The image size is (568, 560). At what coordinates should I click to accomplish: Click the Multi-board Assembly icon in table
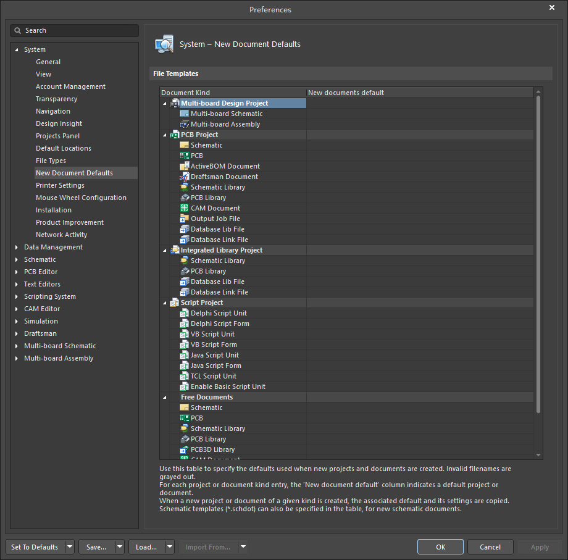[184, 124]
